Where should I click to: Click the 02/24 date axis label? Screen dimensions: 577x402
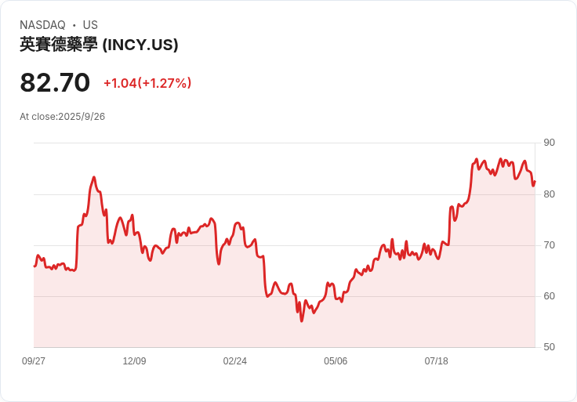[x=234, y=360]
